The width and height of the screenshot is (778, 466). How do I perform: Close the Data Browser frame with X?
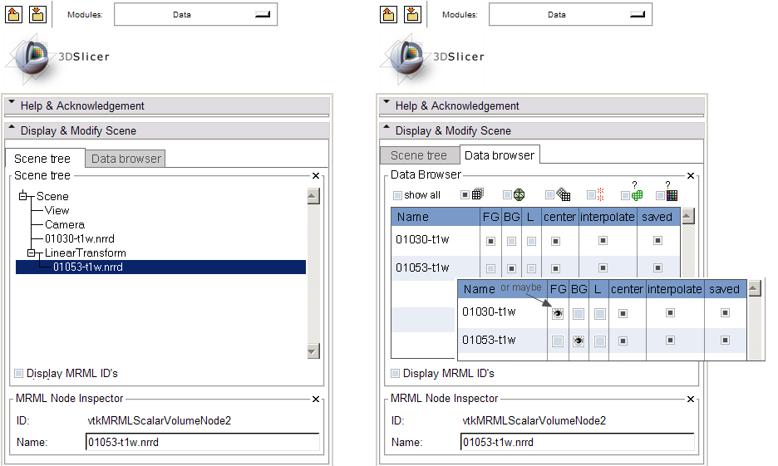click(690, 175)
